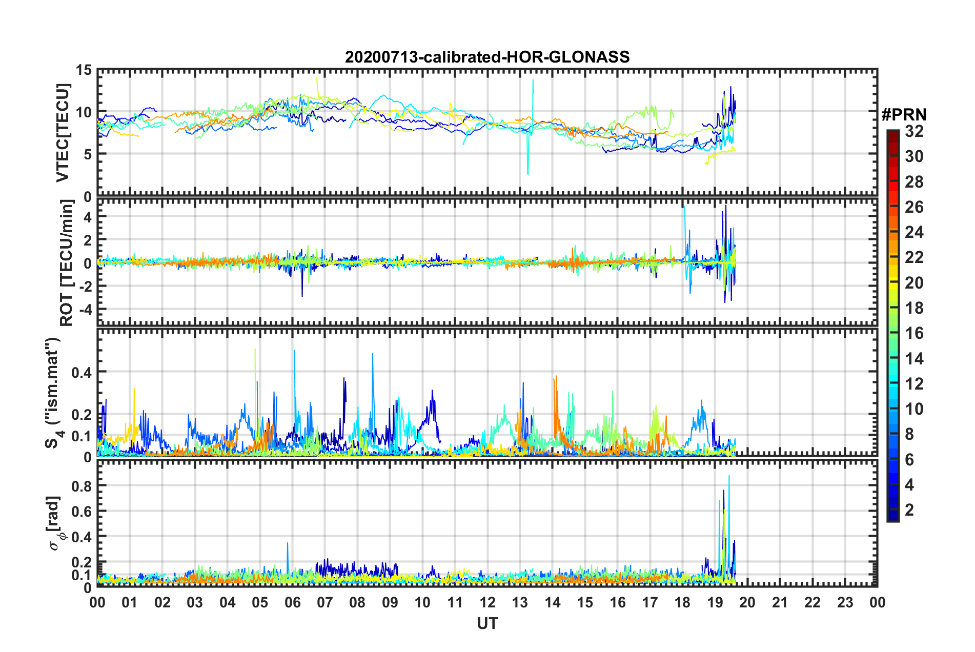Click the #PRN colorbar title

click(904, 115)
